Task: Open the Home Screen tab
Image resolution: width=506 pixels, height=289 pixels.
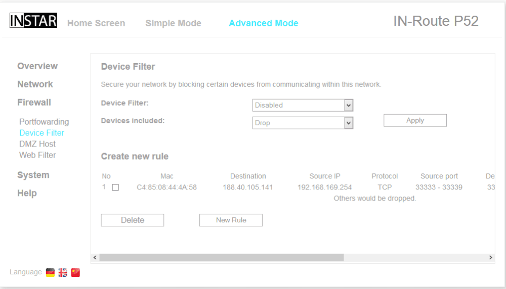Action: click(96, 23)
